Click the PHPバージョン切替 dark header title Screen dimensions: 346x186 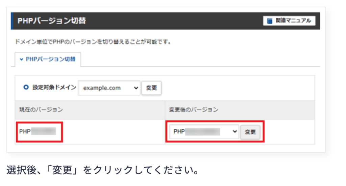(52, 21)
